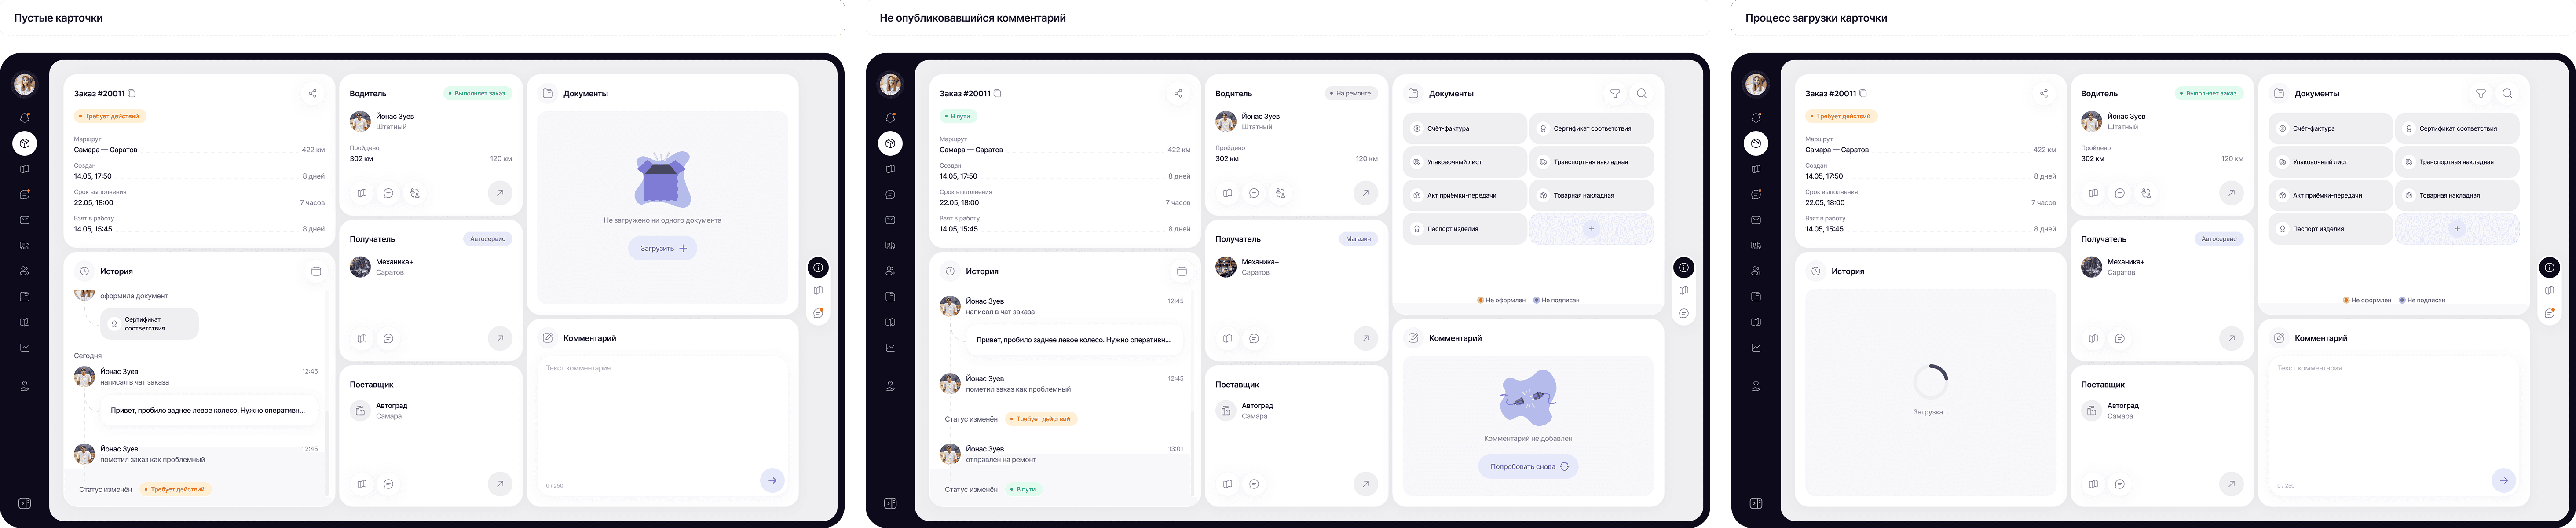Image resolution: width=2576 pixels, height=528 pixels.
Task: Open the sidebar analytics chart icon in Процесс загрузки карточки frame
Action: tap(1756, 348)
